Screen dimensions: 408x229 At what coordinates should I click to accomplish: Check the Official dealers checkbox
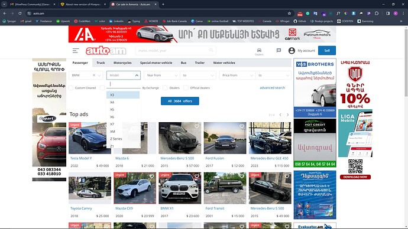click(186, 88)
